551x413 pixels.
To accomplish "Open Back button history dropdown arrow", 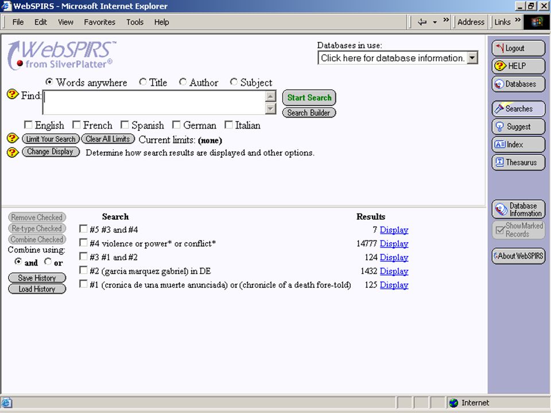I will (434, 22).
